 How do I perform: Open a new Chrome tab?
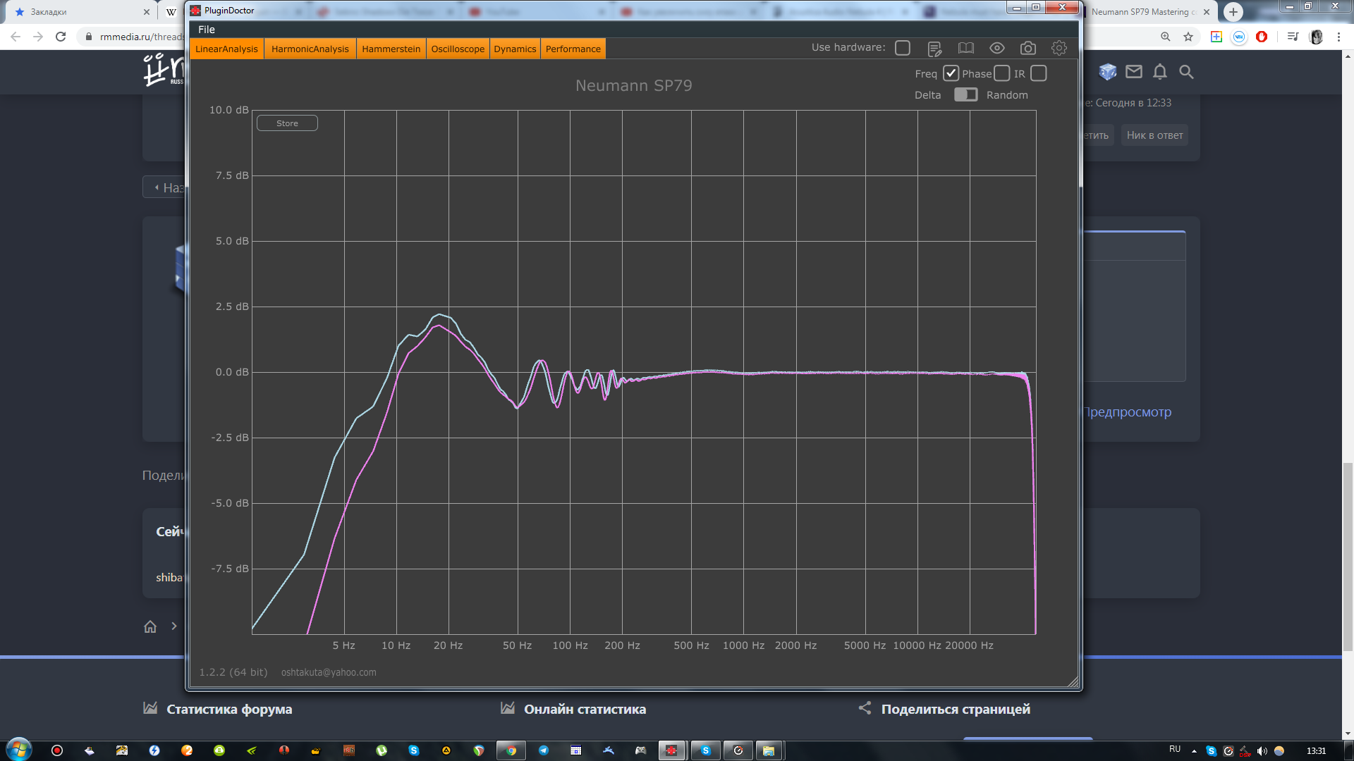1233,12
